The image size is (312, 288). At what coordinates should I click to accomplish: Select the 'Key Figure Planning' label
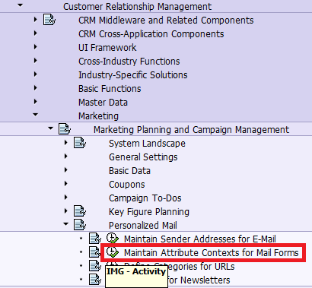(149, 212)
